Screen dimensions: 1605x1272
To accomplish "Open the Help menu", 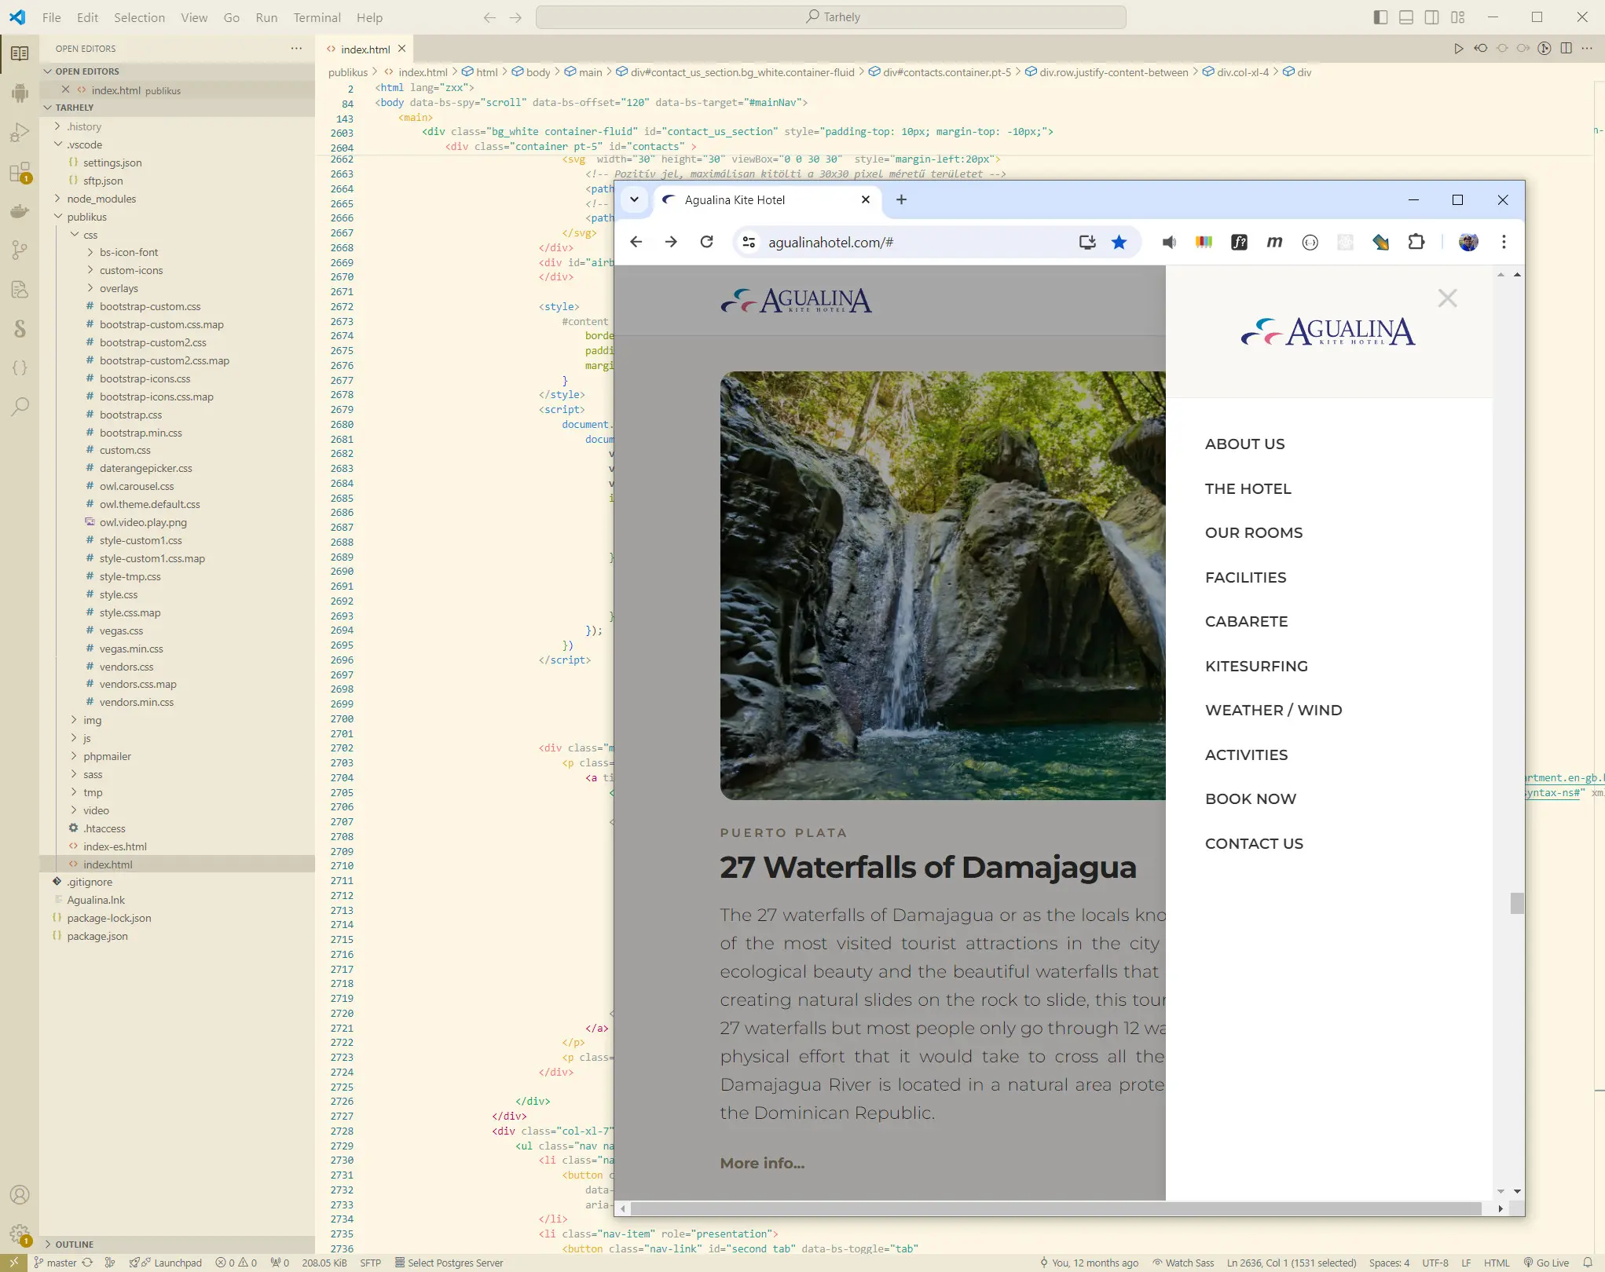I will click(369, 17).
